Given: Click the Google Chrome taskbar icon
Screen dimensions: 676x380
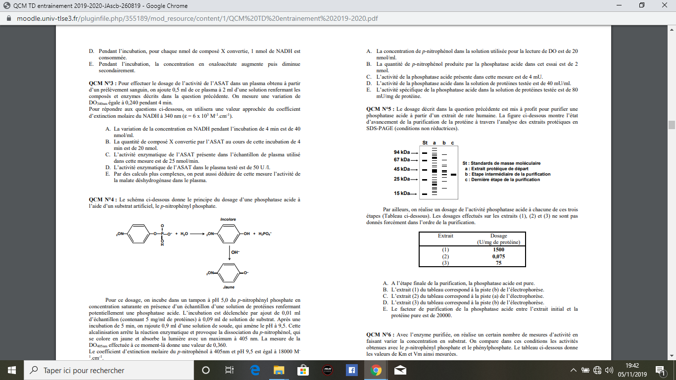Looking at the screenshot, I should coord(376,370).
